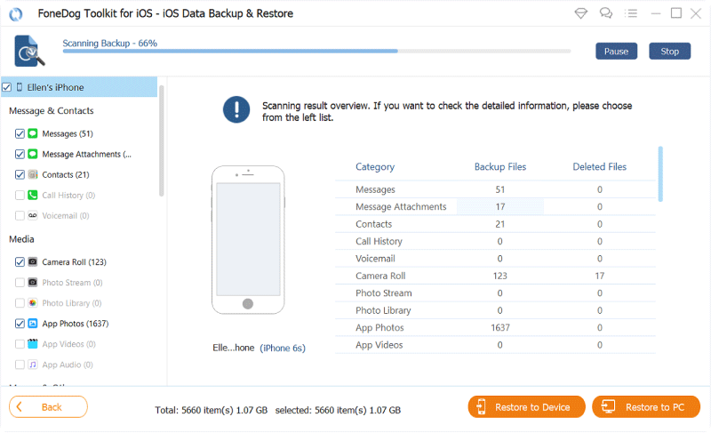Click the Contacts icon in sidebar
This screenshot has width=711, height=433.
pos(33,174)
